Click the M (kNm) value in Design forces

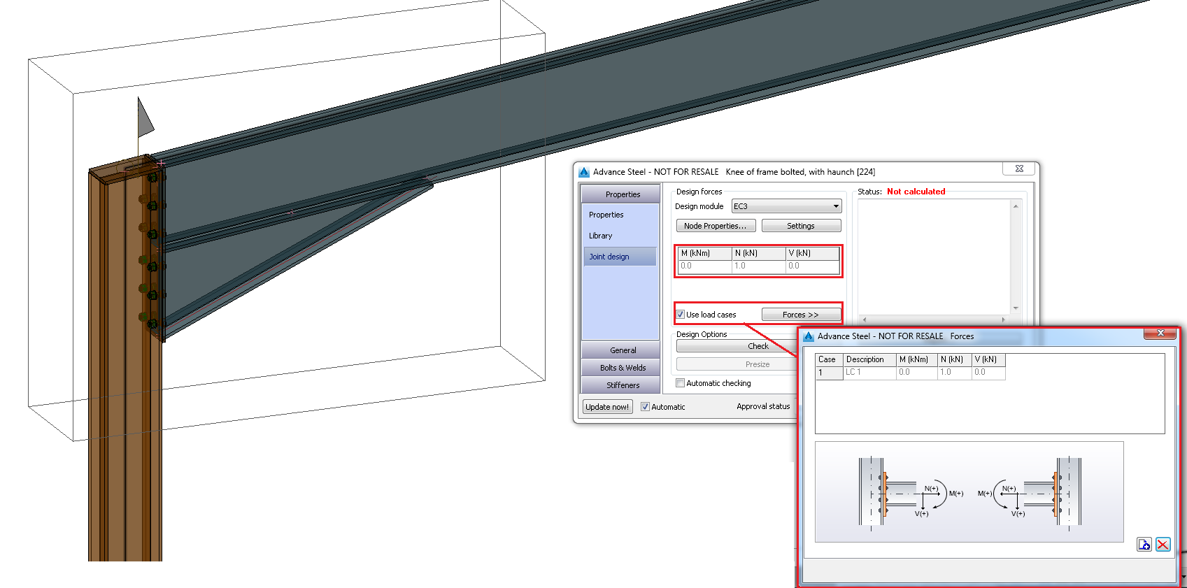(705, 266)
